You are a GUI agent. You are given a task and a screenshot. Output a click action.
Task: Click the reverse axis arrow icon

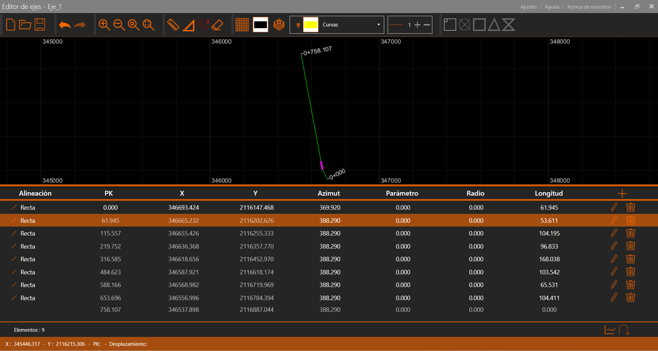pyautogui.click(x=624, y=330)
